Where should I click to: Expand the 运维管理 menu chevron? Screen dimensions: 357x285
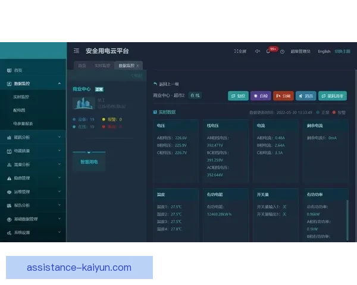[59, 191]
